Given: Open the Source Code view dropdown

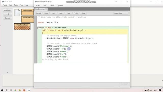Looking at the screenshot, I should pyautogui.click(x=121, y=13).
